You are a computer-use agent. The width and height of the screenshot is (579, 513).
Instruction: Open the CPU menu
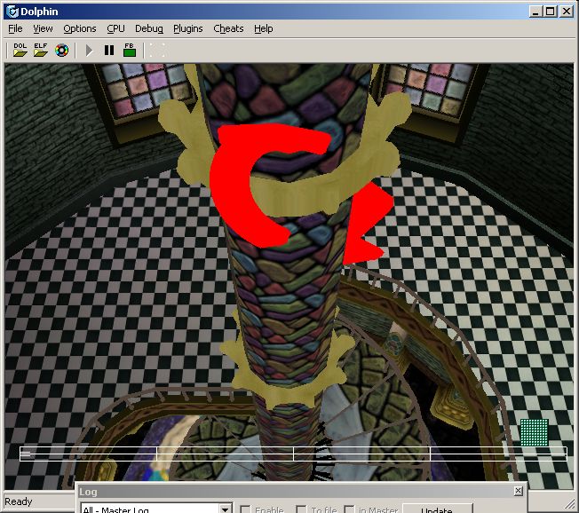[x=116, y=28]
